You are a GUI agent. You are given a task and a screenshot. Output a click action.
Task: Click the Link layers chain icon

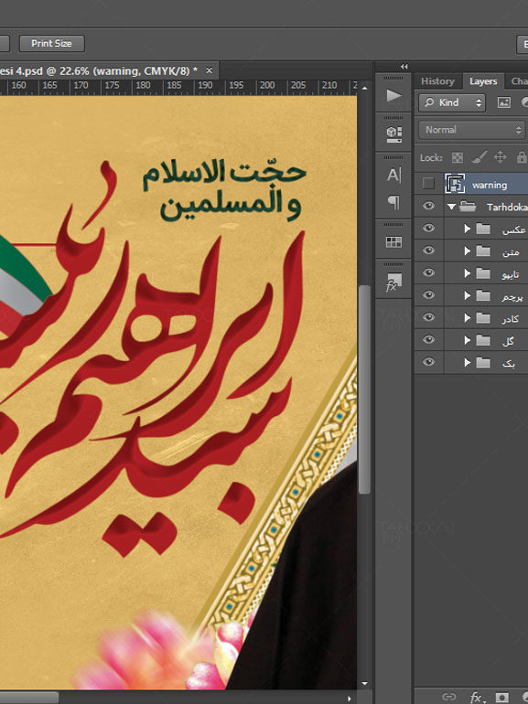pyautogui.click(x=449, y=697)
